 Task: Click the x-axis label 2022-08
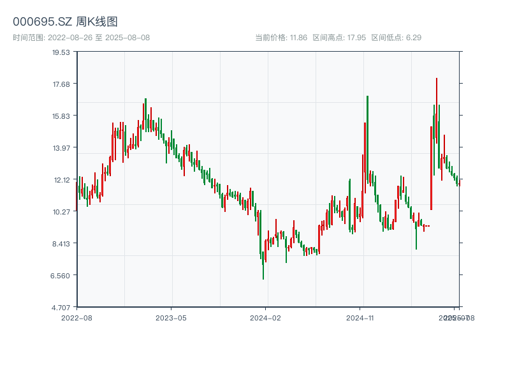[x=76, y=318]
